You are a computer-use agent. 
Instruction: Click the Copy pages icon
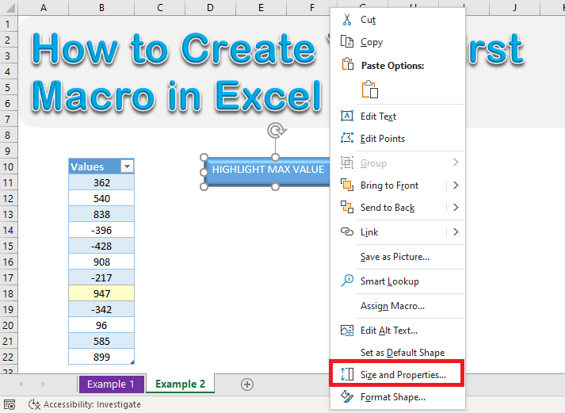pyautogui.click(x=347, y=42)
